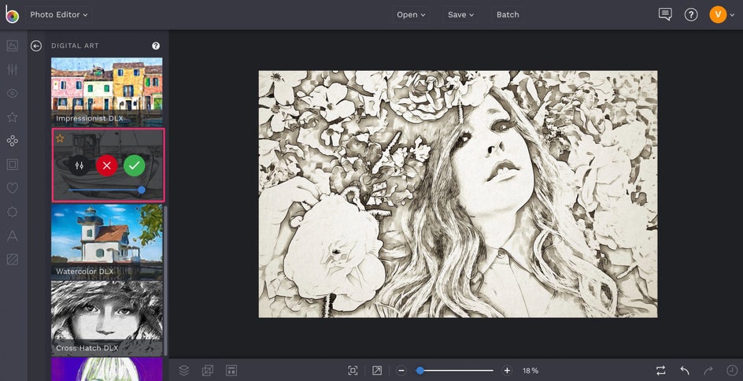This screenshot has width=743, height=381.
Task: Select the Watercolor DLX thumbnail
Action: point(107,242)
